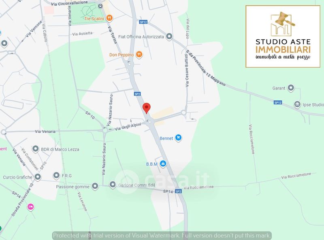
Task: Open the Passione gomme place marker
Action: point(95,186)
